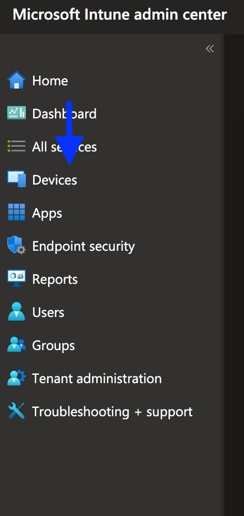Open the Devices menu item

tap(55, 180)
